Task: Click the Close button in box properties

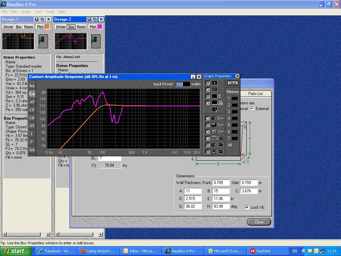Action: (x=259, y=222)
